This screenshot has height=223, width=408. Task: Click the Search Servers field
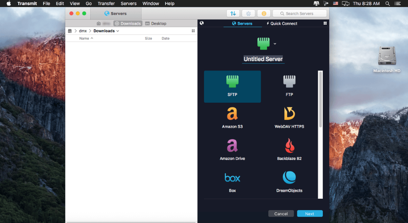pos(299,13)
